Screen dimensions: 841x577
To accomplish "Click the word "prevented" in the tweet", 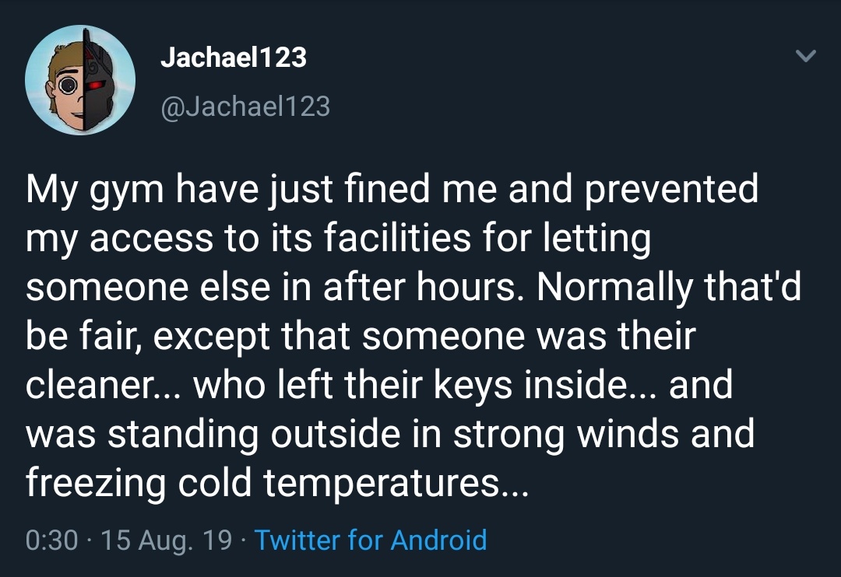I will coord(671,190).
